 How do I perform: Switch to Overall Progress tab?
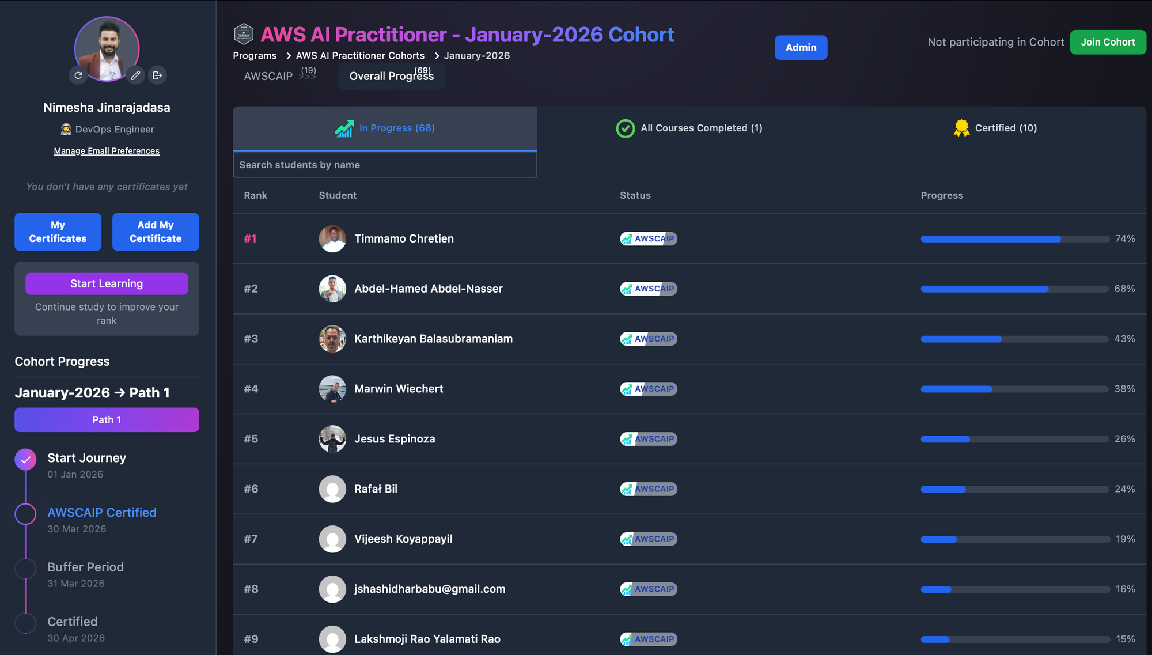[391, 76]
